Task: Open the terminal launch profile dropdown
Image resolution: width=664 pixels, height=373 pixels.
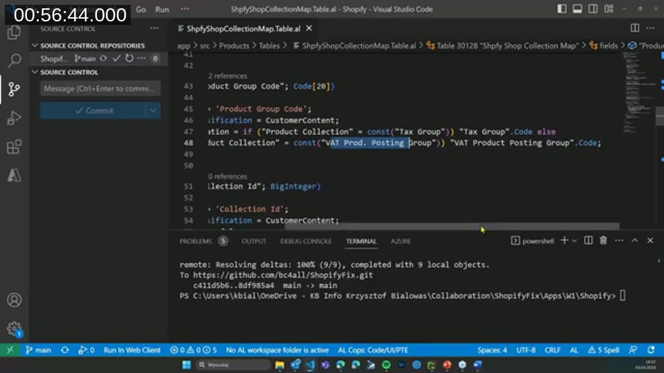Action: click(574, 240)
